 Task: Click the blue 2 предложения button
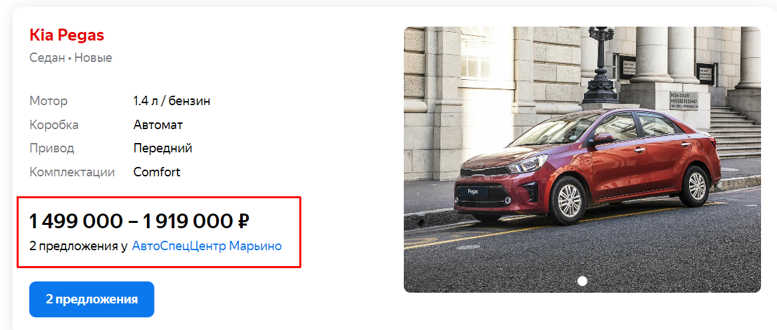[x=92, y=299]
